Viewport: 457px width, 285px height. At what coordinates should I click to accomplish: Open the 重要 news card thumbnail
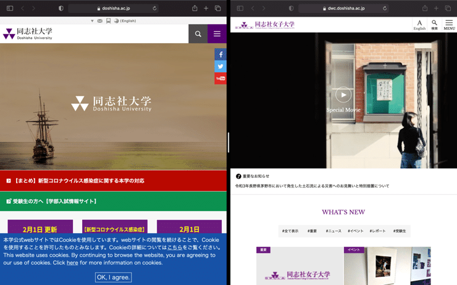(x=300, y=266)
